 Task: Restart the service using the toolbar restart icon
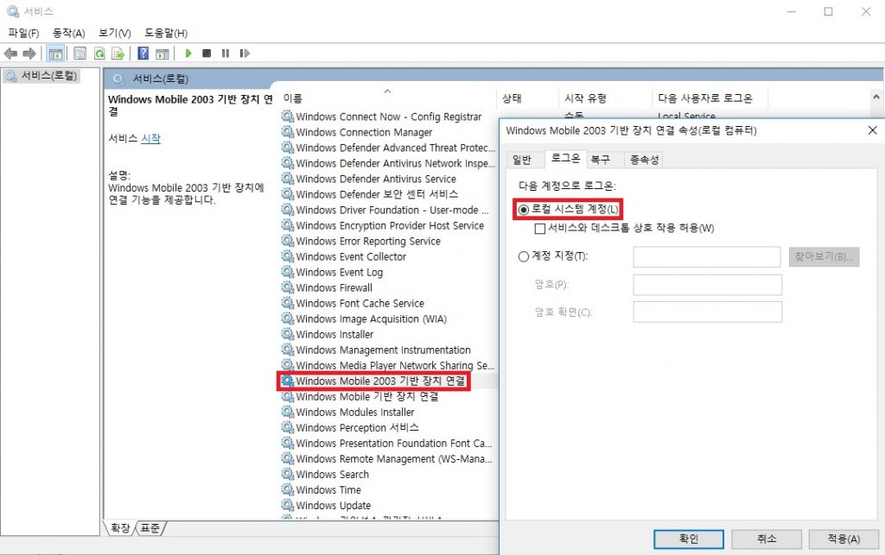click(x=245, y=54)
